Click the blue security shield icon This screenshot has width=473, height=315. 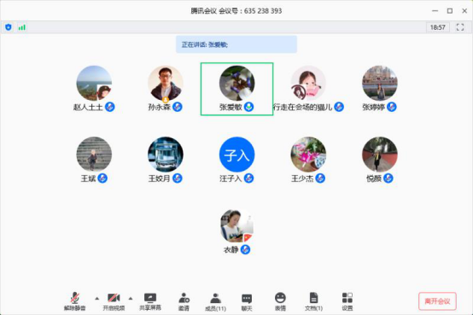tap(9, 27)
